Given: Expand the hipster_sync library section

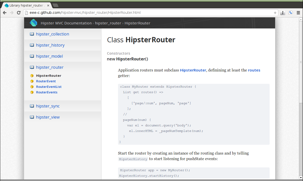Looking at the screenshot, I should click(48, 106).
